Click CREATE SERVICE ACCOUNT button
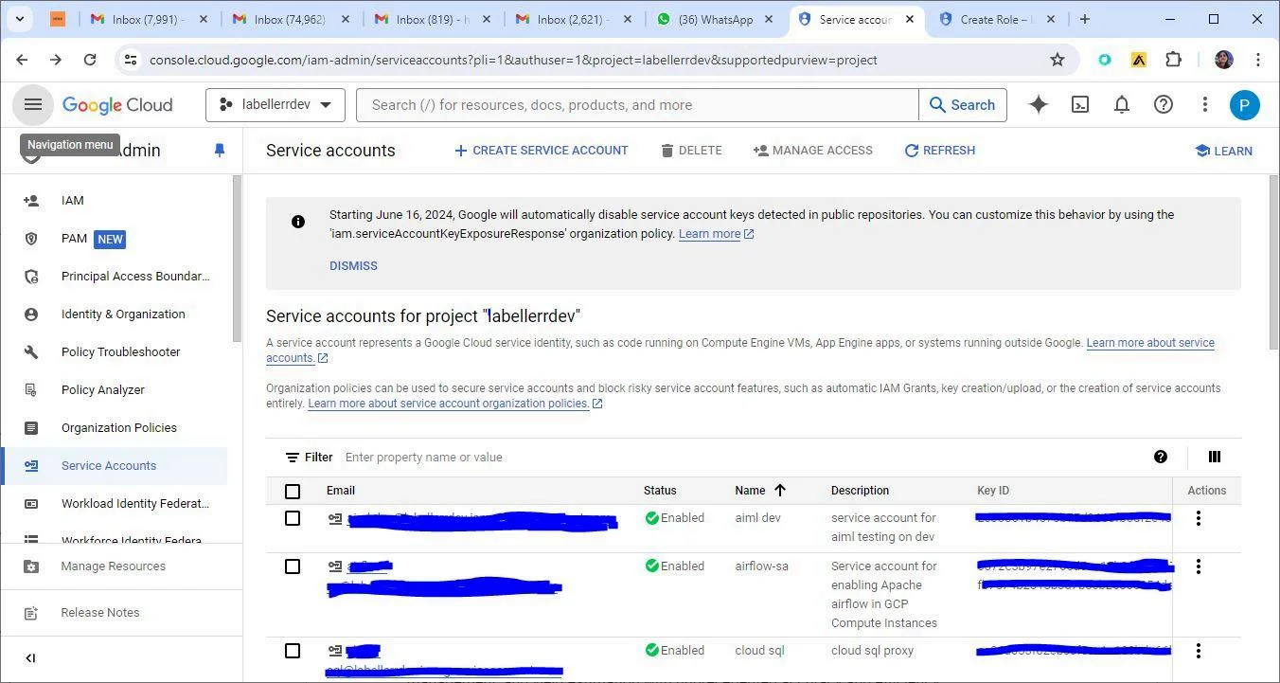 tap(541, 151)
